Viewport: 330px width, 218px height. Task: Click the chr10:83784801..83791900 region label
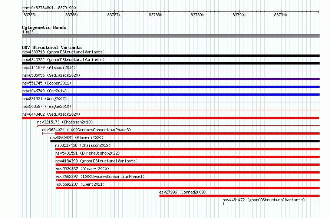click(x=49, y=8)
